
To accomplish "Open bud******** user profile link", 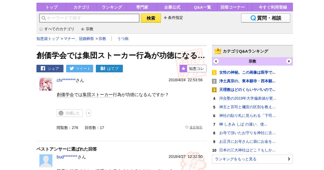I will point(67,157).
